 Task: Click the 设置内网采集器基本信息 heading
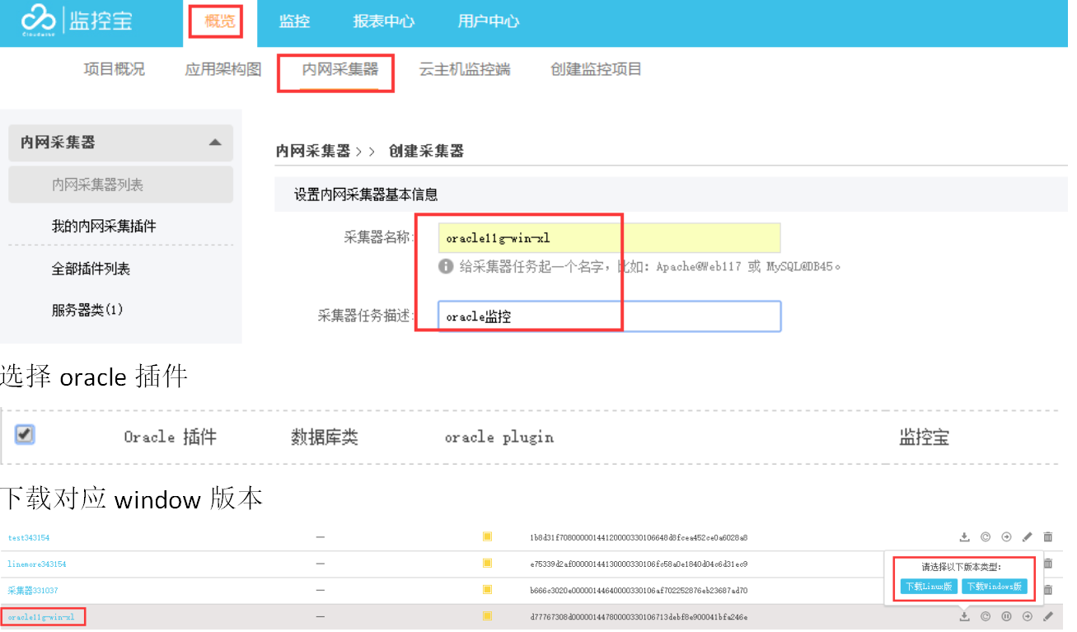click(366, 194)
